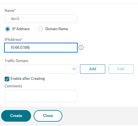Image resolution: width=138 pixels, height=126 pixels.
Task: Click the "IP Address" option label text
Action: pyautogui.click(x=21, y=29)
